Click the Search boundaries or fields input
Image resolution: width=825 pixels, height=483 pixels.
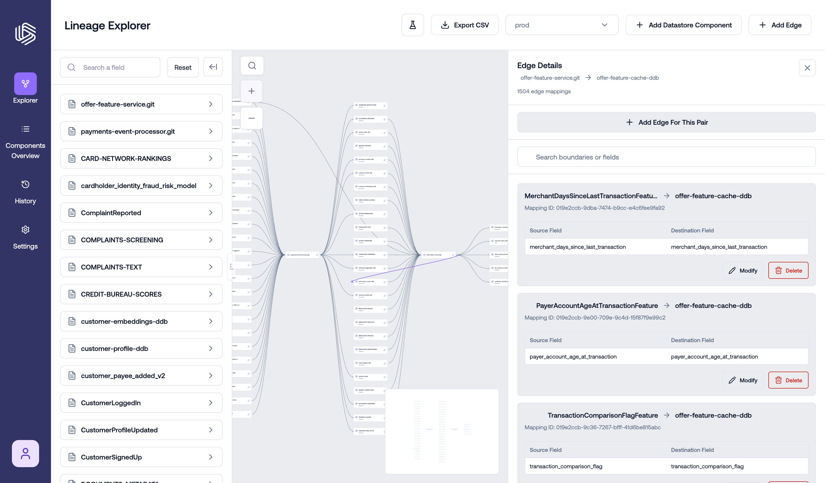coord(666,157)
